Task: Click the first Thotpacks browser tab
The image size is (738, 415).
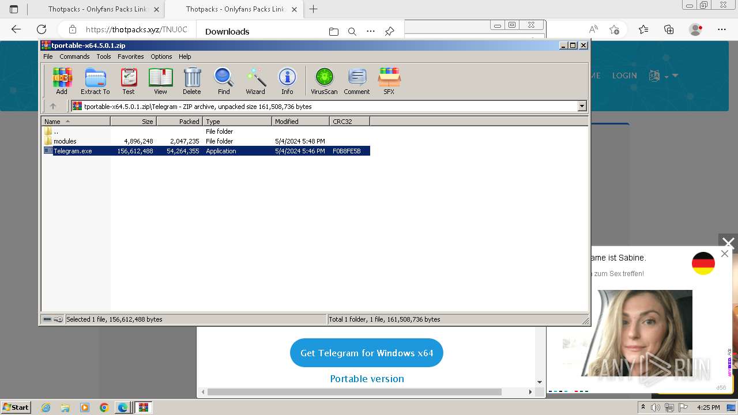Action: click(96, 9)
